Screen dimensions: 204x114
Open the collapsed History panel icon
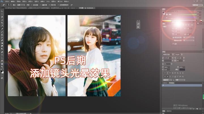point(138,24)
